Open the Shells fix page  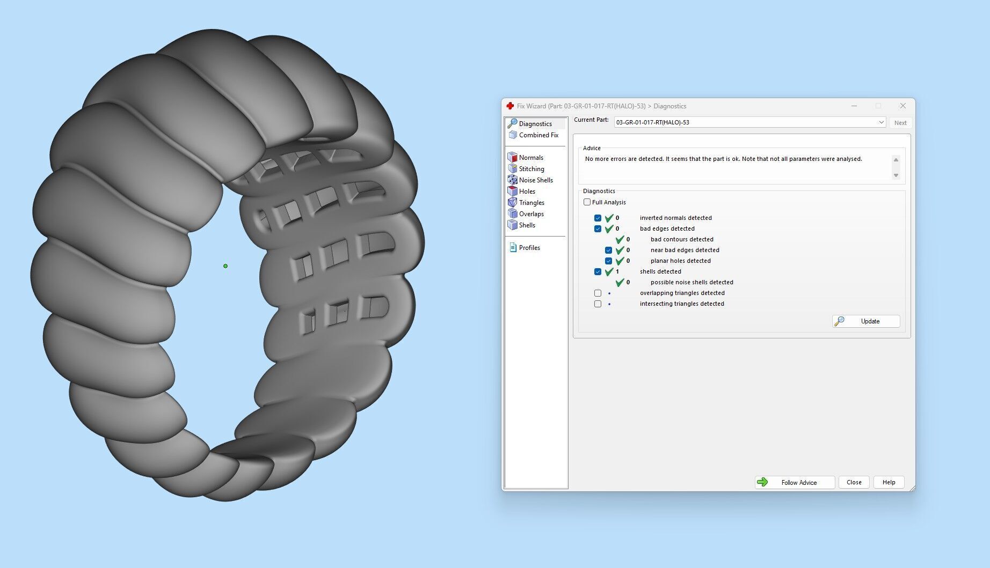point(527,225)
